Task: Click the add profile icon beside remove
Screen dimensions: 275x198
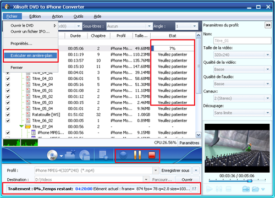Action: point(85,156)
